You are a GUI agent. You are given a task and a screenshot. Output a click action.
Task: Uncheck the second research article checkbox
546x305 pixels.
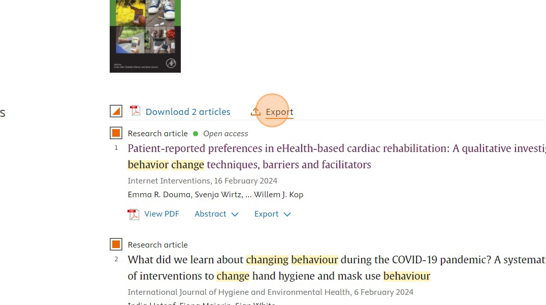tap(116, 244)
